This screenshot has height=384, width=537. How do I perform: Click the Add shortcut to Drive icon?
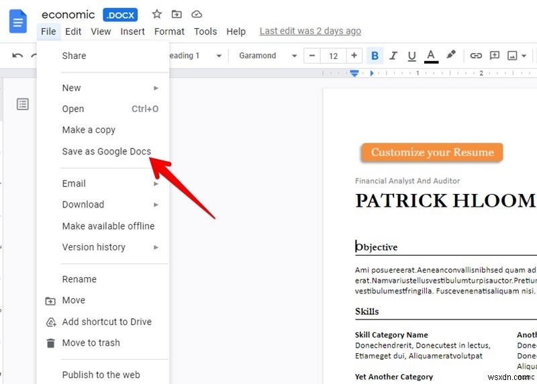(51, 322)
